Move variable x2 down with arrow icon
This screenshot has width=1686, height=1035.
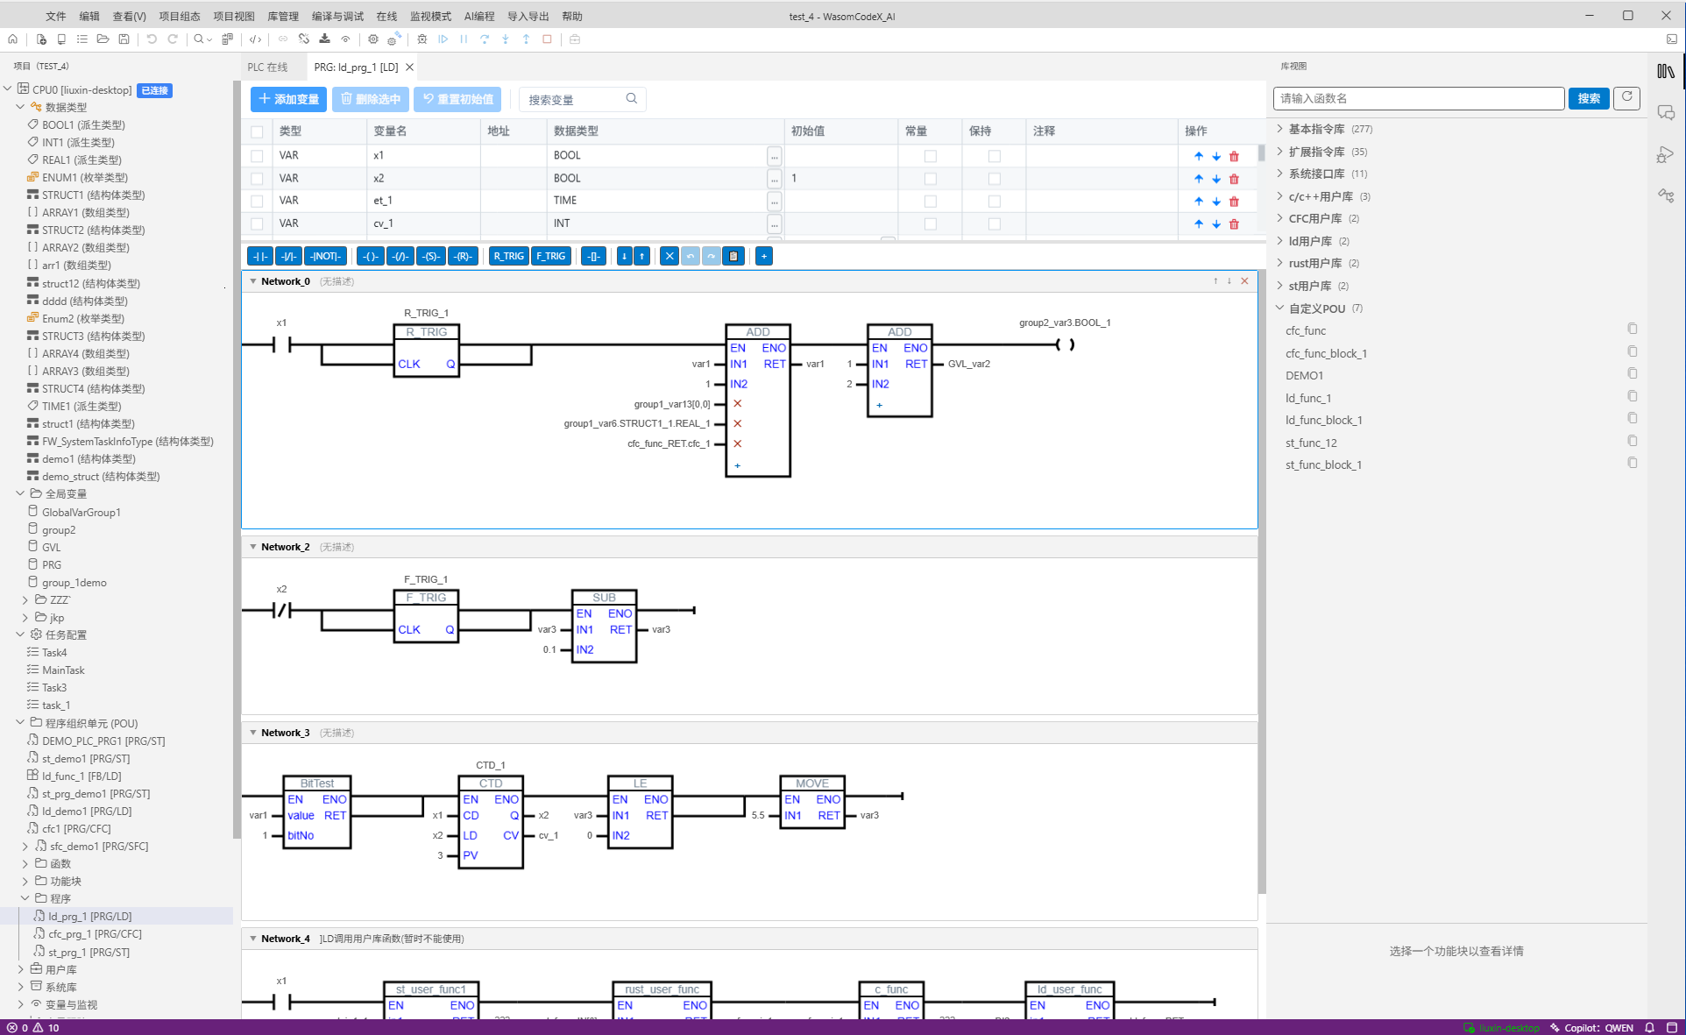(1216, 179)
